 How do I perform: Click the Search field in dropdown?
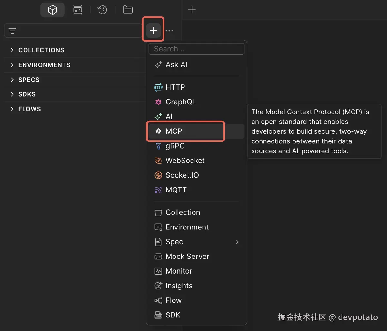tap(196, 49)
